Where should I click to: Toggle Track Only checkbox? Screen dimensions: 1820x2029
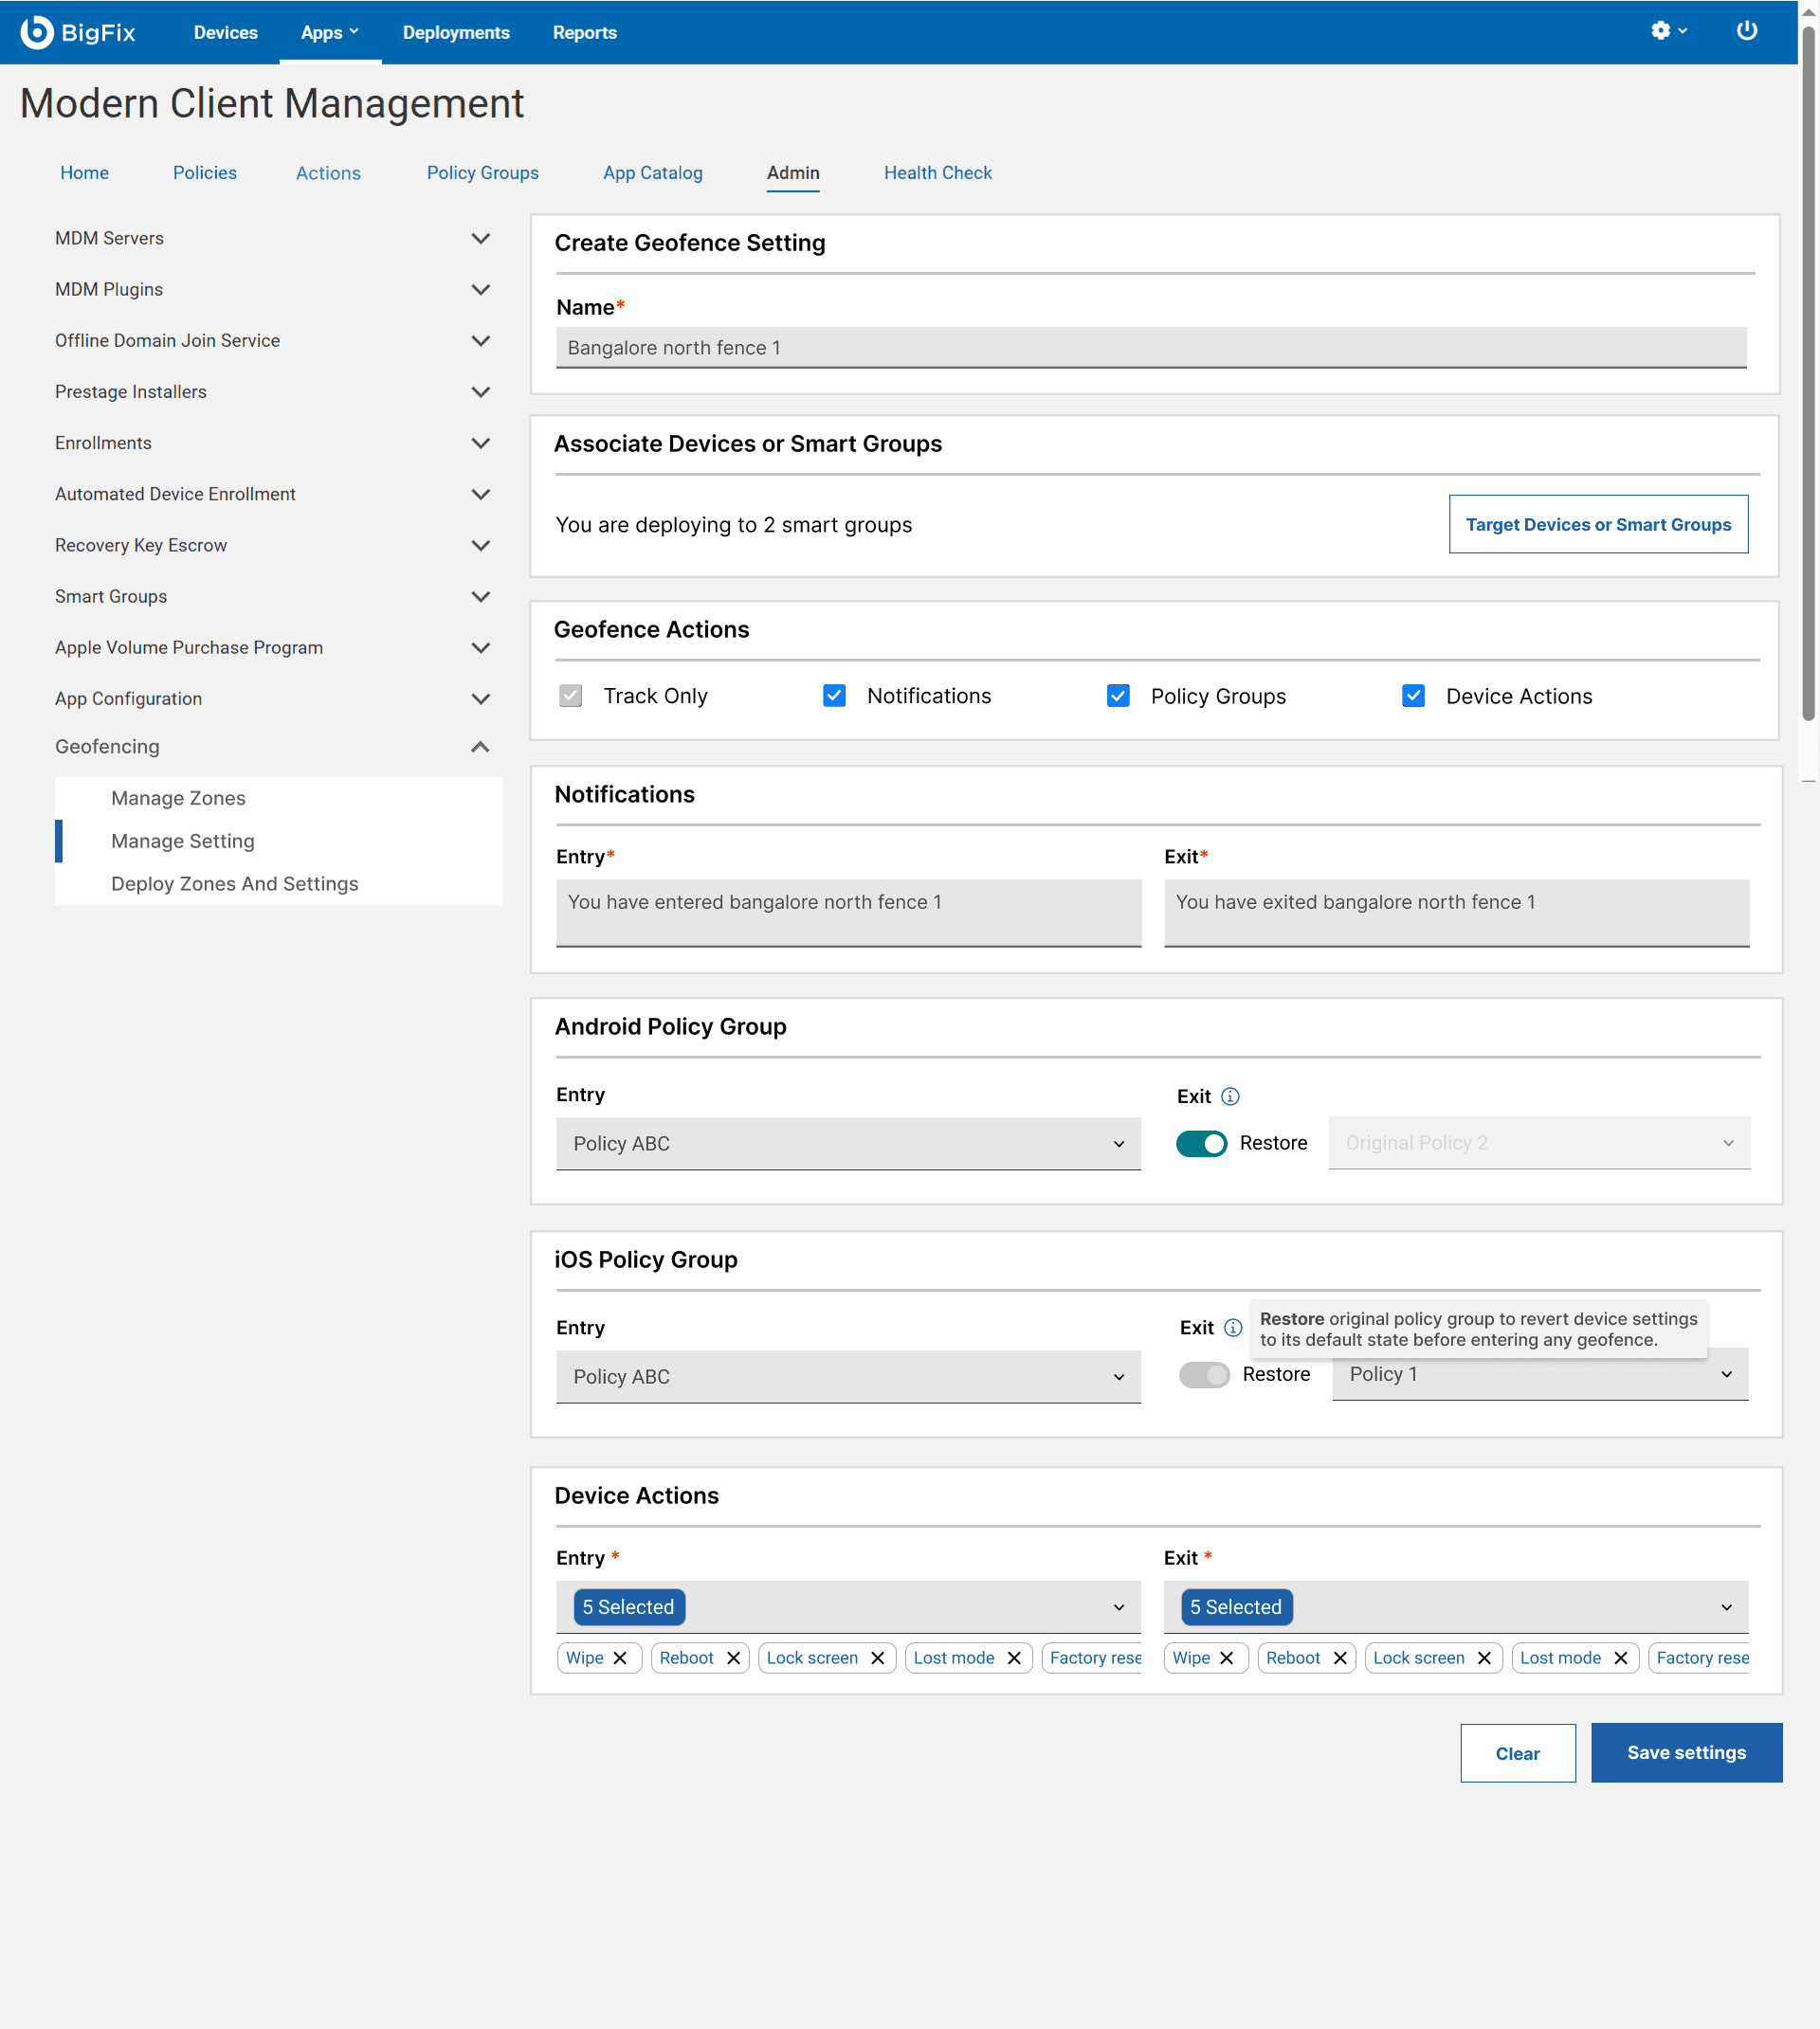click(570, 696)
